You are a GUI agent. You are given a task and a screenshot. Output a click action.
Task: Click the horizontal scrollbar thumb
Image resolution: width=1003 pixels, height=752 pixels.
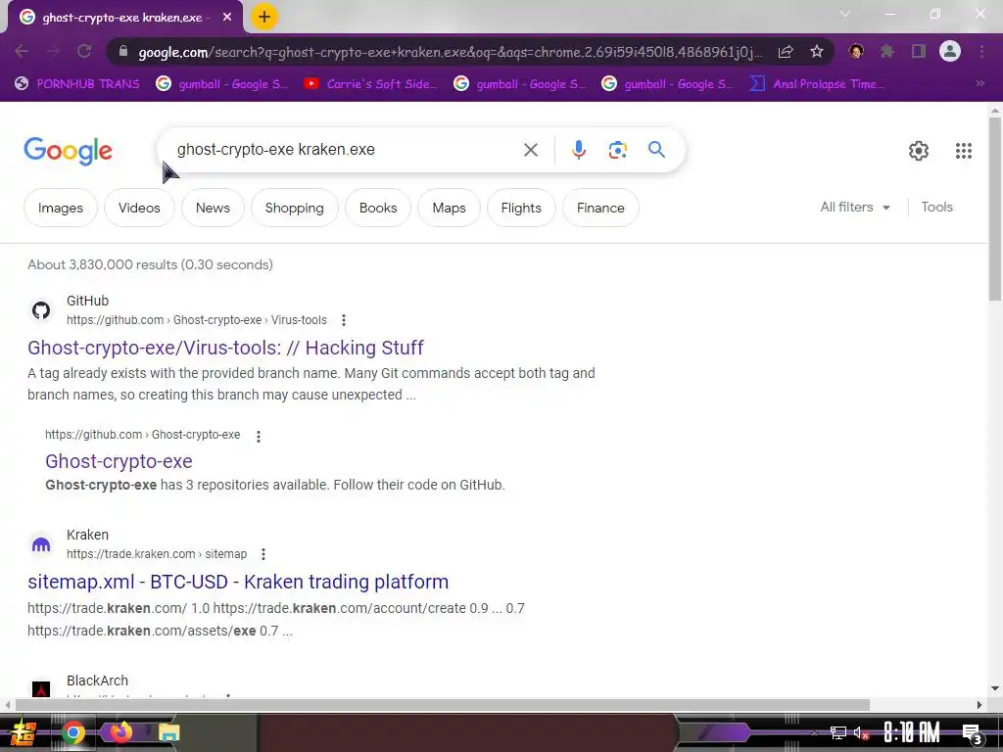click(x=442, y=705)
